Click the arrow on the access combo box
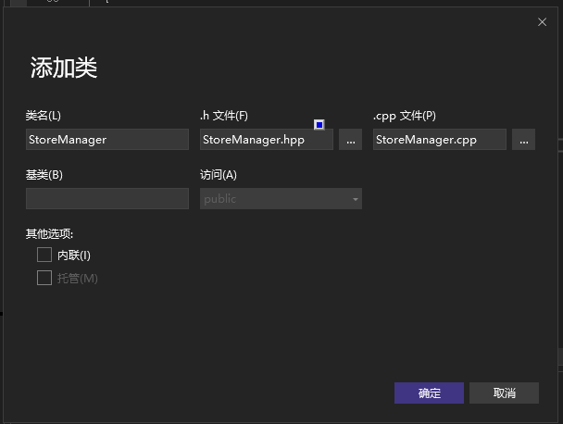 coord(355,199)
